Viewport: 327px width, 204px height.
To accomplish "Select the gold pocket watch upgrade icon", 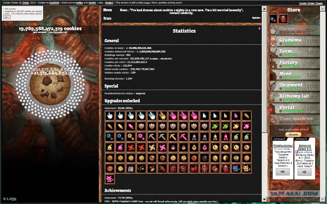I will coord(194,147).
